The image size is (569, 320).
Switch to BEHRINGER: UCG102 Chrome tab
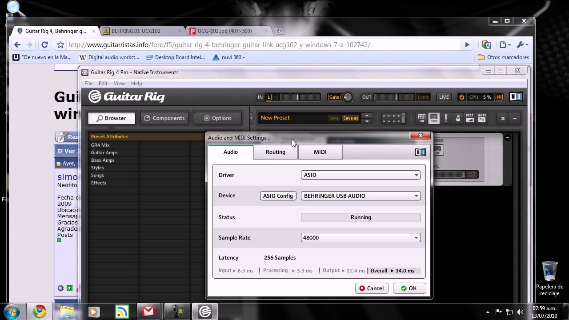tap(141, 31)
